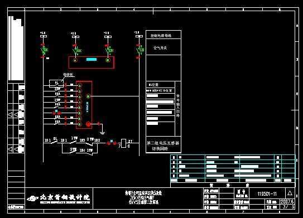Click the ground symbol under the red terminal
Image resolution: width=303 pixels, height=218 pixels.
[103, 133]
